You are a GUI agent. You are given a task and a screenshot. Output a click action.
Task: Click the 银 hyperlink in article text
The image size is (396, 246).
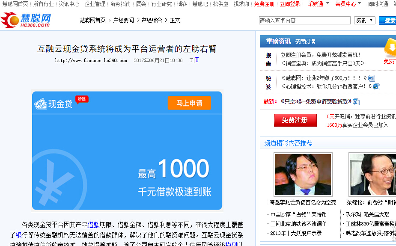[x=19, y=235]
